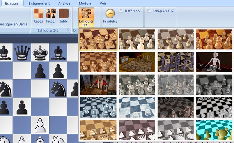Select the purple fantasy figurines board thumbnail

[175, 62]
